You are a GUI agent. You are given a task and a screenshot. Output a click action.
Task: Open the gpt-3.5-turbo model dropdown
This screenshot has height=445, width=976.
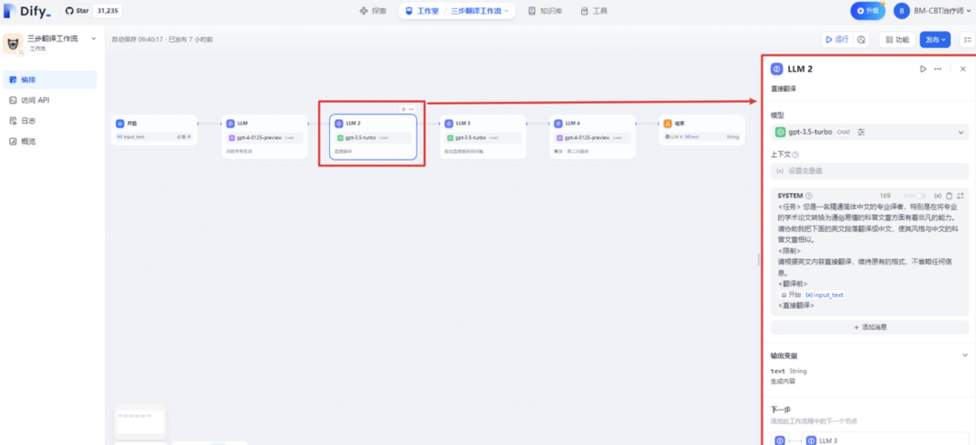tap(869, 132)
